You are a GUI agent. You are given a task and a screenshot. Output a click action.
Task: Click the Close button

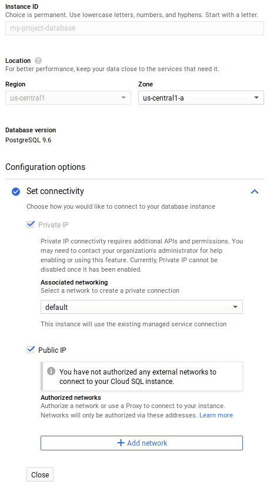tap(40, 474)
